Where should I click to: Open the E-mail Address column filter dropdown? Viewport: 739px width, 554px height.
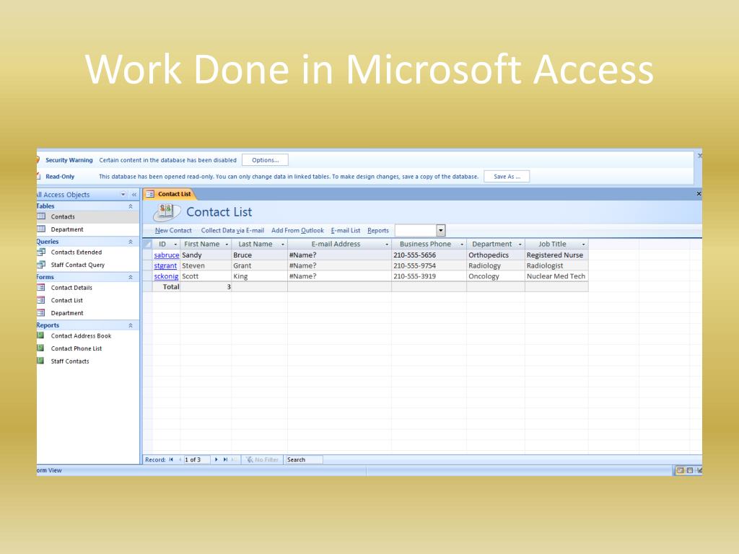(x=387, y=244)
